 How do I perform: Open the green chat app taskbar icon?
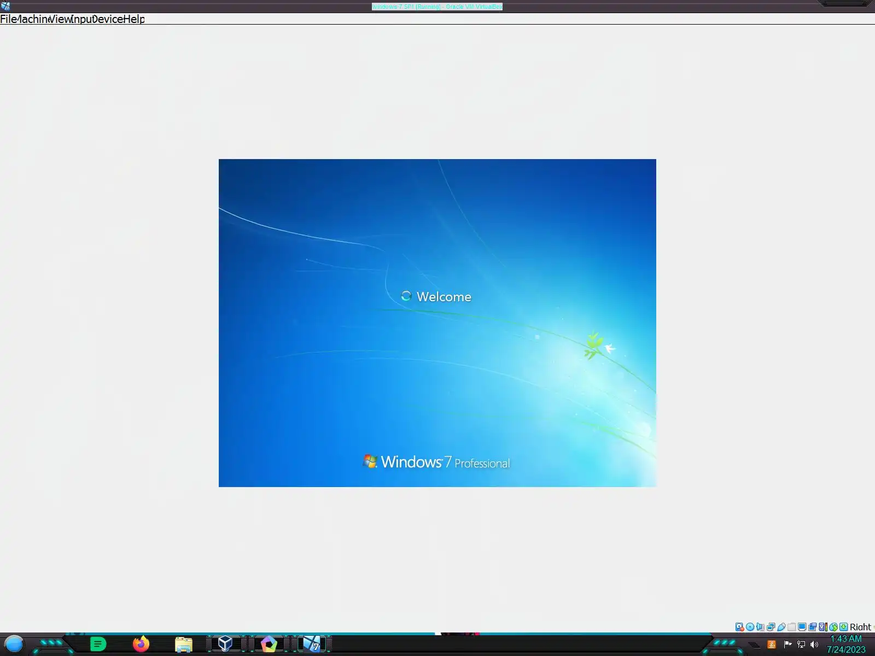[x=98, y=645]
